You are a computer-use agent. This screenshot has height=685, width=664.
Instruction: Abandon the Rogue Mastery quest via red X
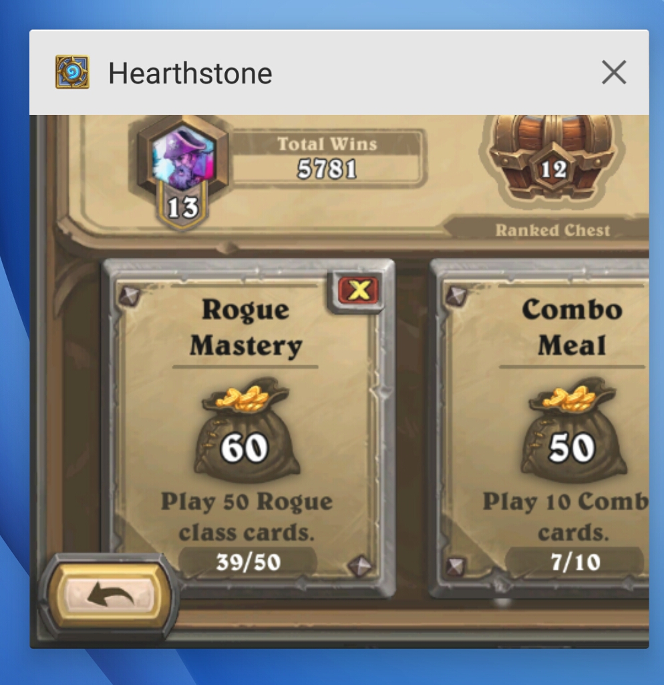pyautogui.click(x=359, y=290)
